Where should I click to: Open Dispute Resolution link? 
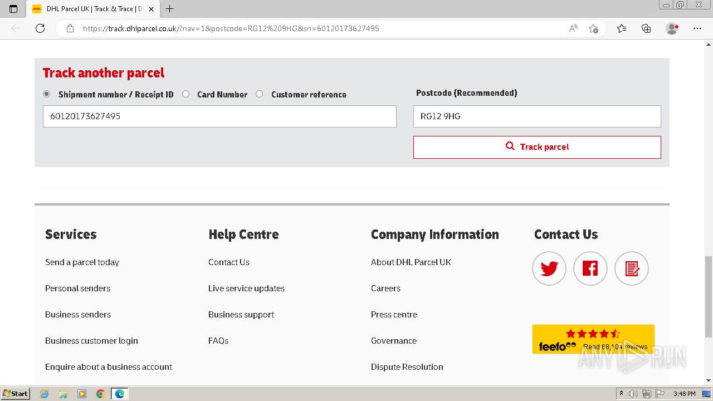(407, 367)
